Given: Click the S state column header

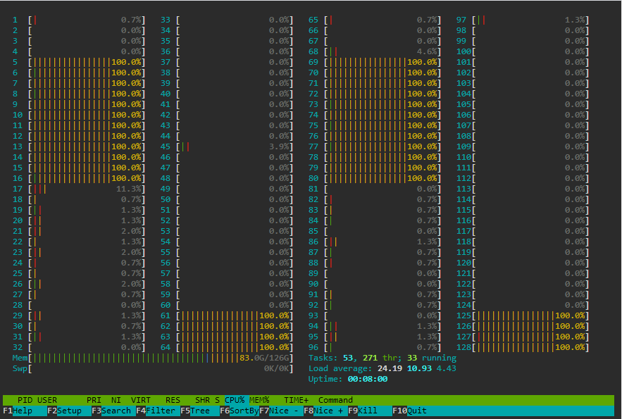Looking at the screenshot, I should [x=218, y=400].
